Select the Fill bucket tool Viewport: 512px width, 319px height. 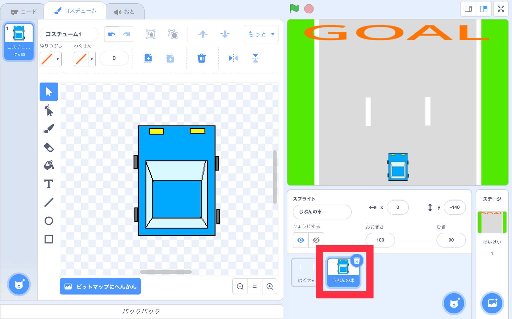49,165
